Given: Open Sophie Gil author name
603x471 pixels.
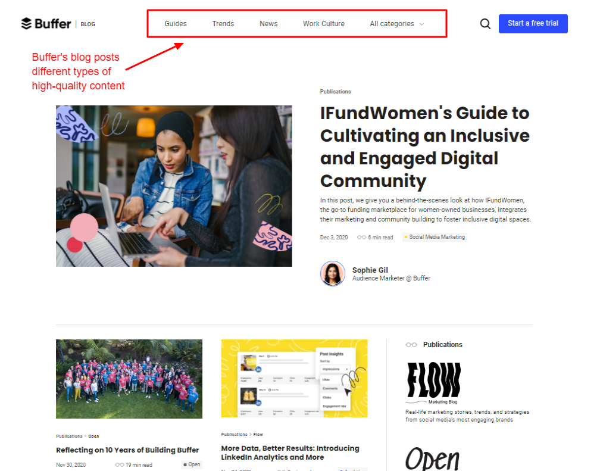Looking at the screenshot, I should (x=370, y=270).
